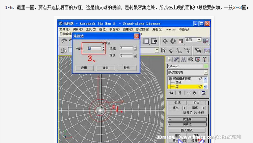Image resolution: width=253 pixels, height=143 pixels.
Task: Select the 顶点 vertex sub-object level
Action: 178,82
